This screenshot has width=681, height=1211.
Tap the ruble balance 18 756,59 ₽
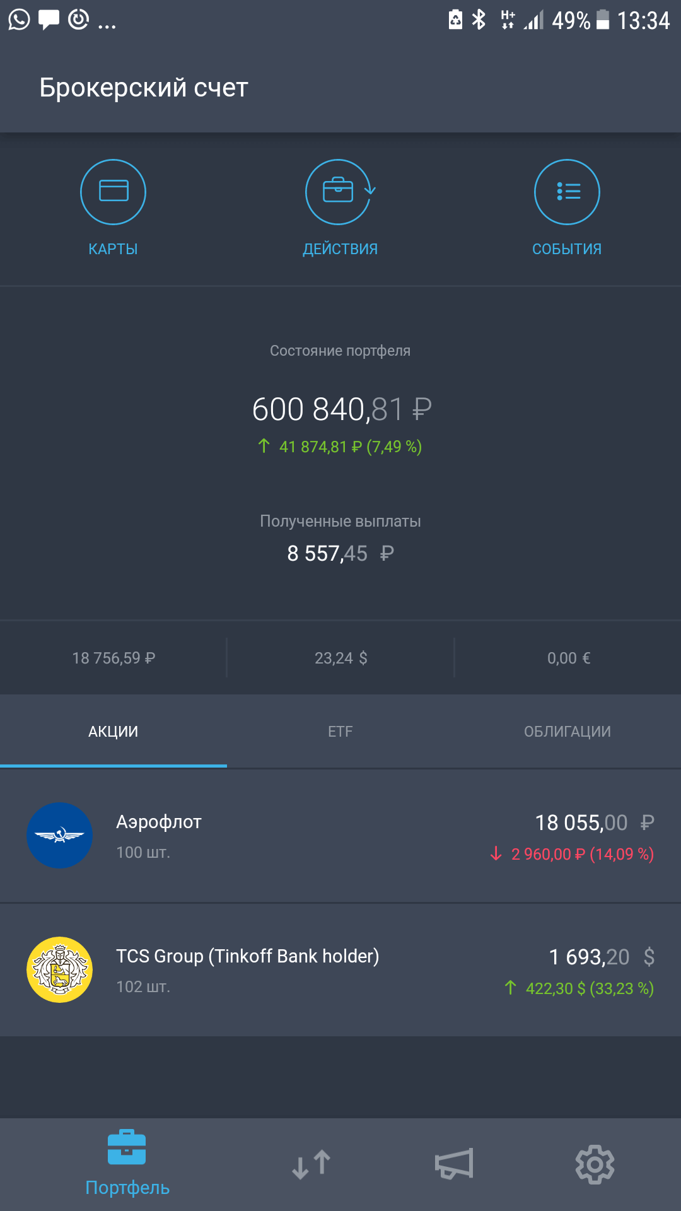[x=113, y=658]
